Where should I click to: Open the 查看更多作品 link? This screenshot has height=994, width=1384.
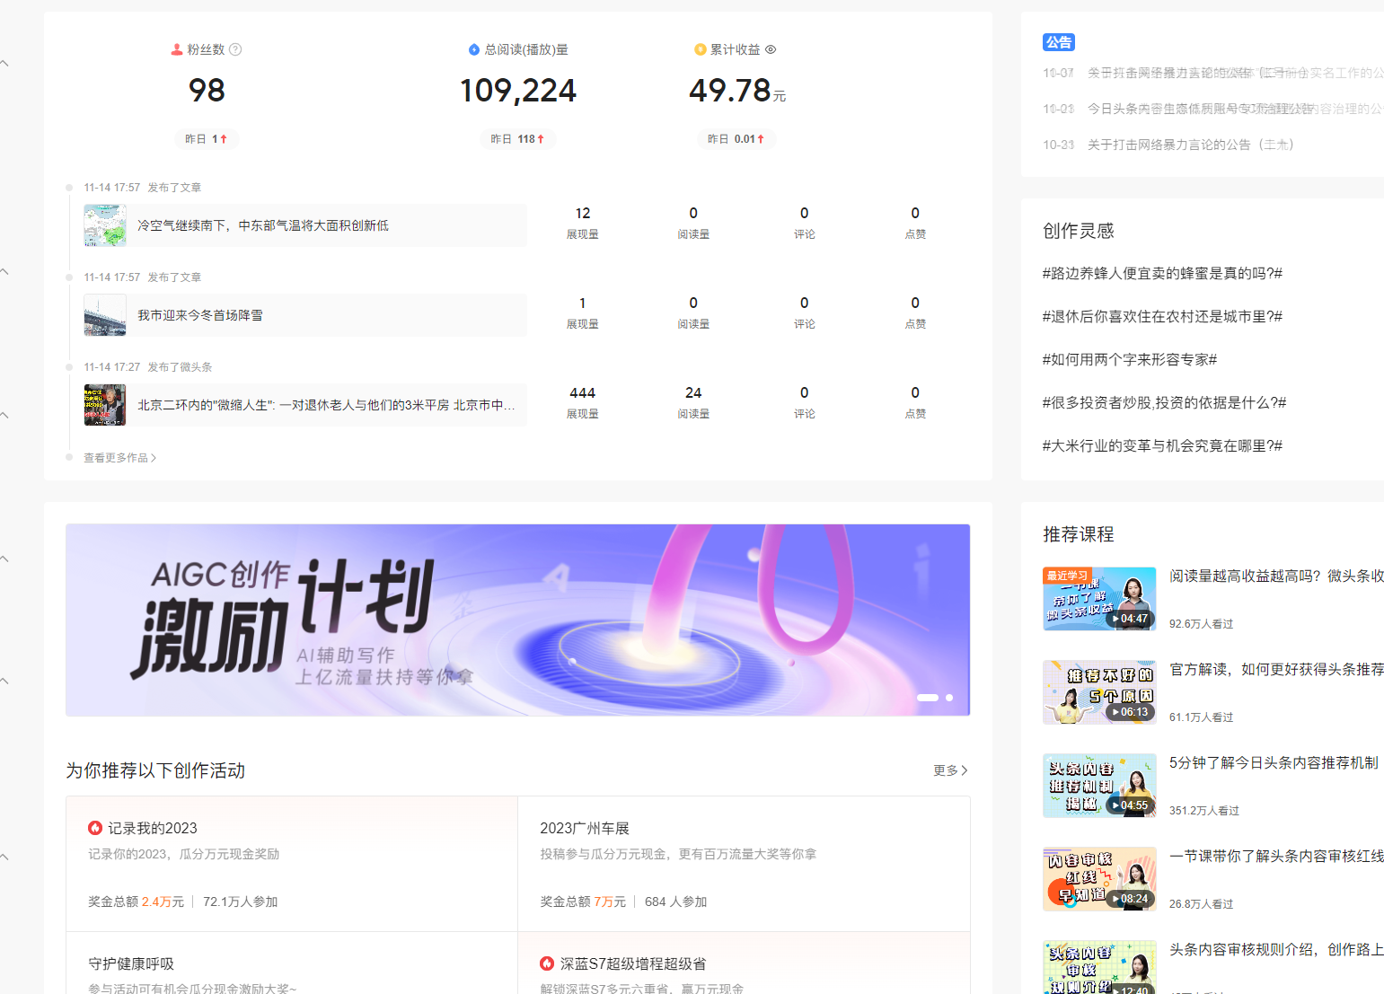(x=119, y=458)
